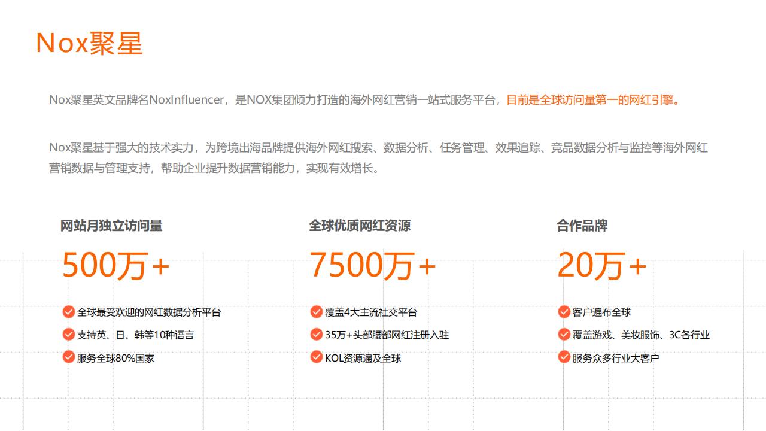Click the text 覆盖4大主流社交平台

pyautogui.click(x=371, y=312)
